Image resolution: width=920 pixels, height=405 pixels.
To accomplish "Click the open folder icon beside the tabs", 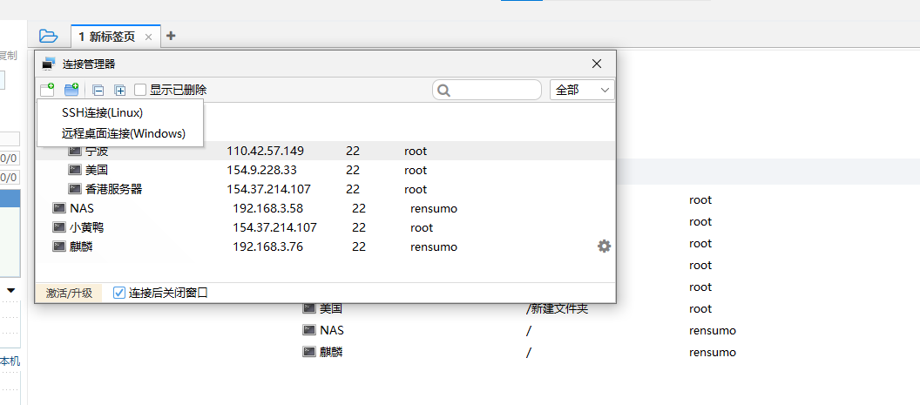I will point(49,36).
